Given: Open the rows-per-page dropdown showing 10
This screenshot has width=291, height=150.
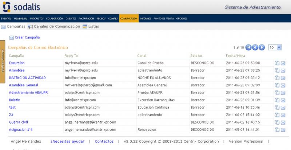Looking at the screenshot, I should (x=275, y=47).
